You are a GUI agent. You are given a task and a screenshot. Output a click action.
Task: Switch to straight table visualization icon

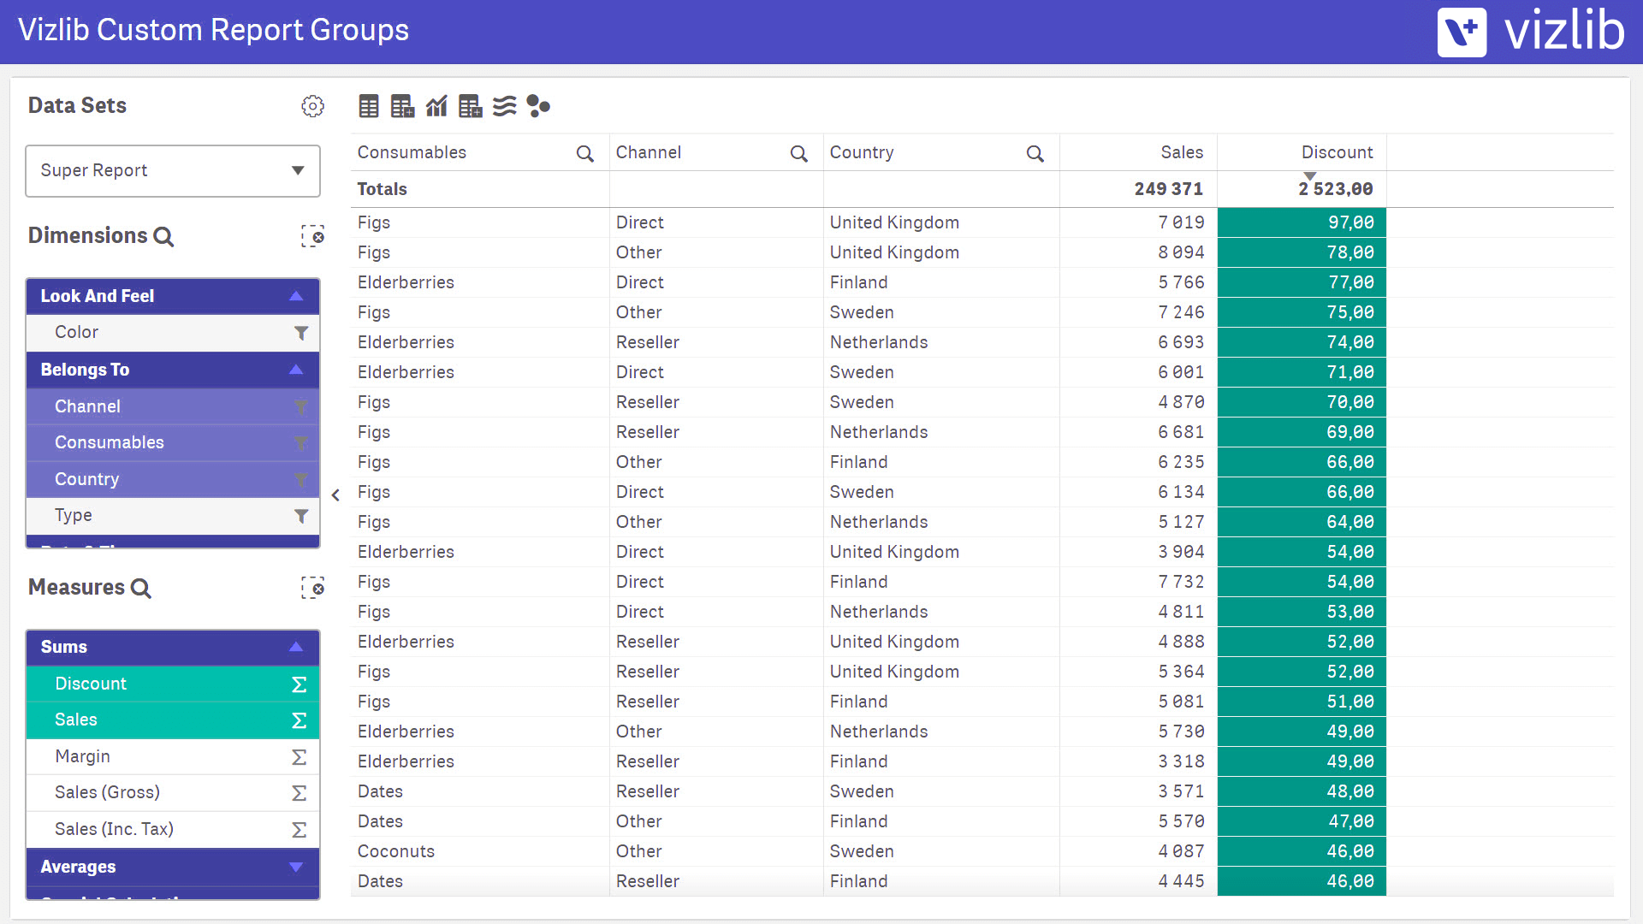(x=369, y=106)
